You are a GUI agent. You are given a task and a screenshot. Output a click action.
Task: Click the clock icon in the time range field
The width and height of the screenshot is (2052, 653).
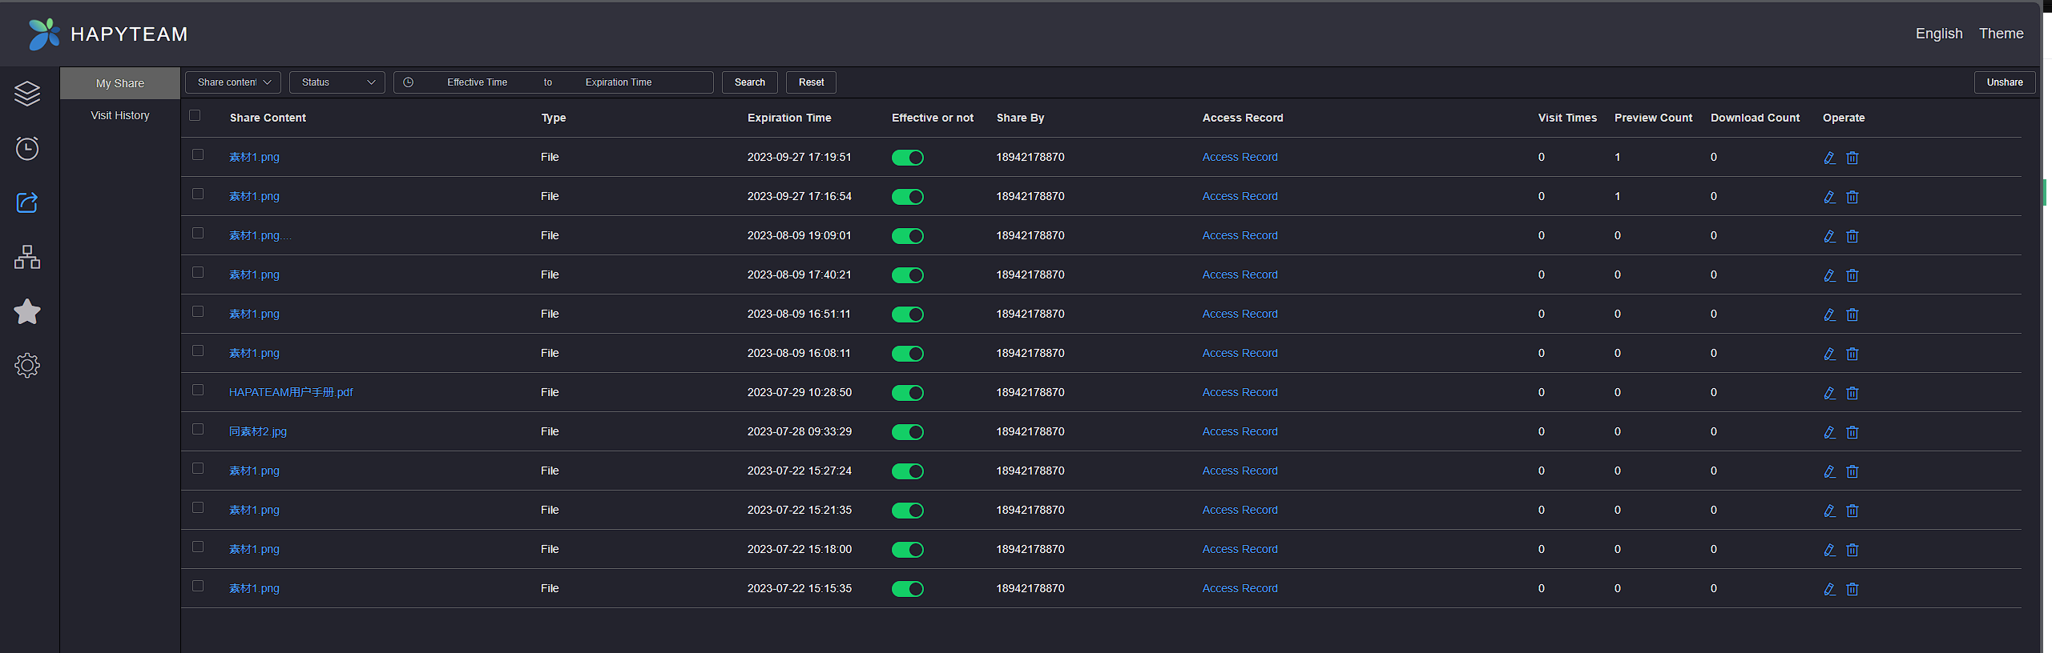click(408, 82)
